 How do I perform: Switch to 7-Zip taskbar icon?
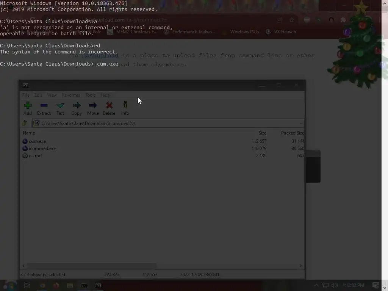(98, 285)
